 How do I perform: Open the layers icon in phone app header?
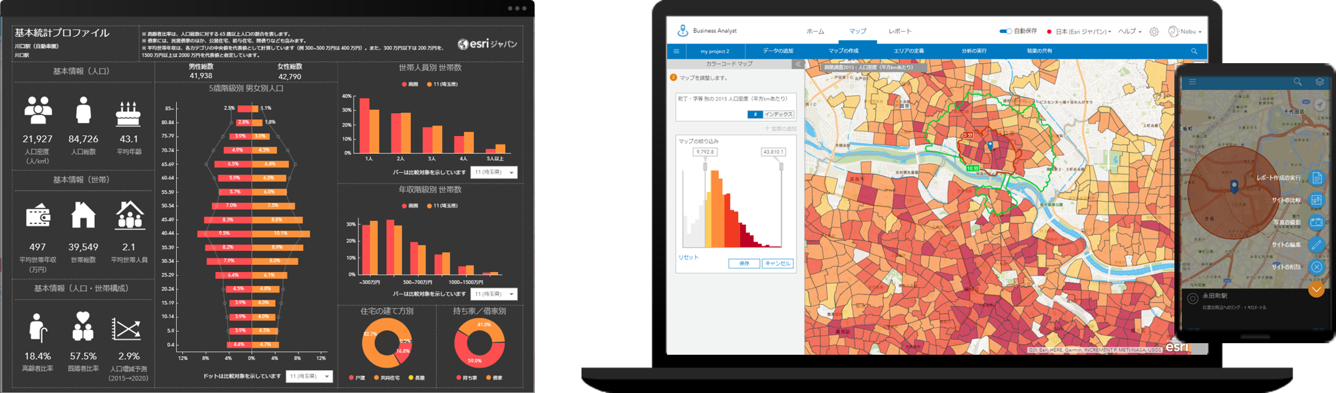[1319, 82]
